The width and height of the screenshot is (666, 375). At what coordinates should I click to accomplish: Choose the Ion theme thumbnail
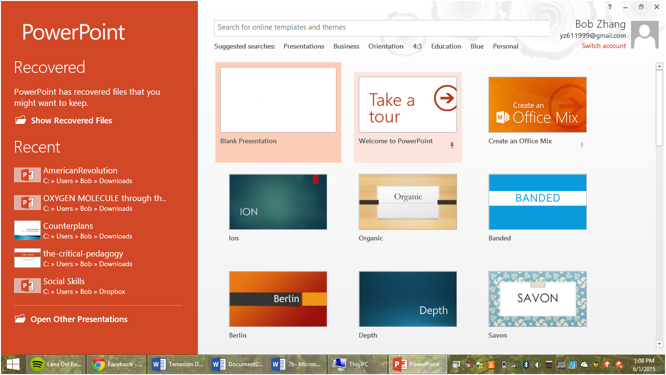[278, 202]
